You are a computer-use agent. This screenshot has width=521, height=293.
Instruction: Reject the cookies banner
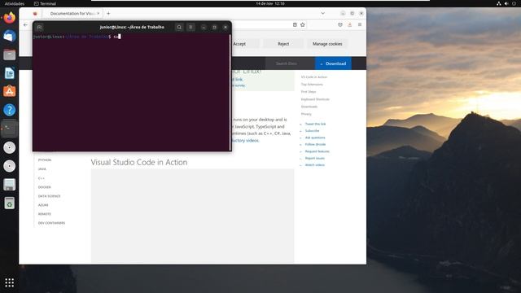[283, 44]
